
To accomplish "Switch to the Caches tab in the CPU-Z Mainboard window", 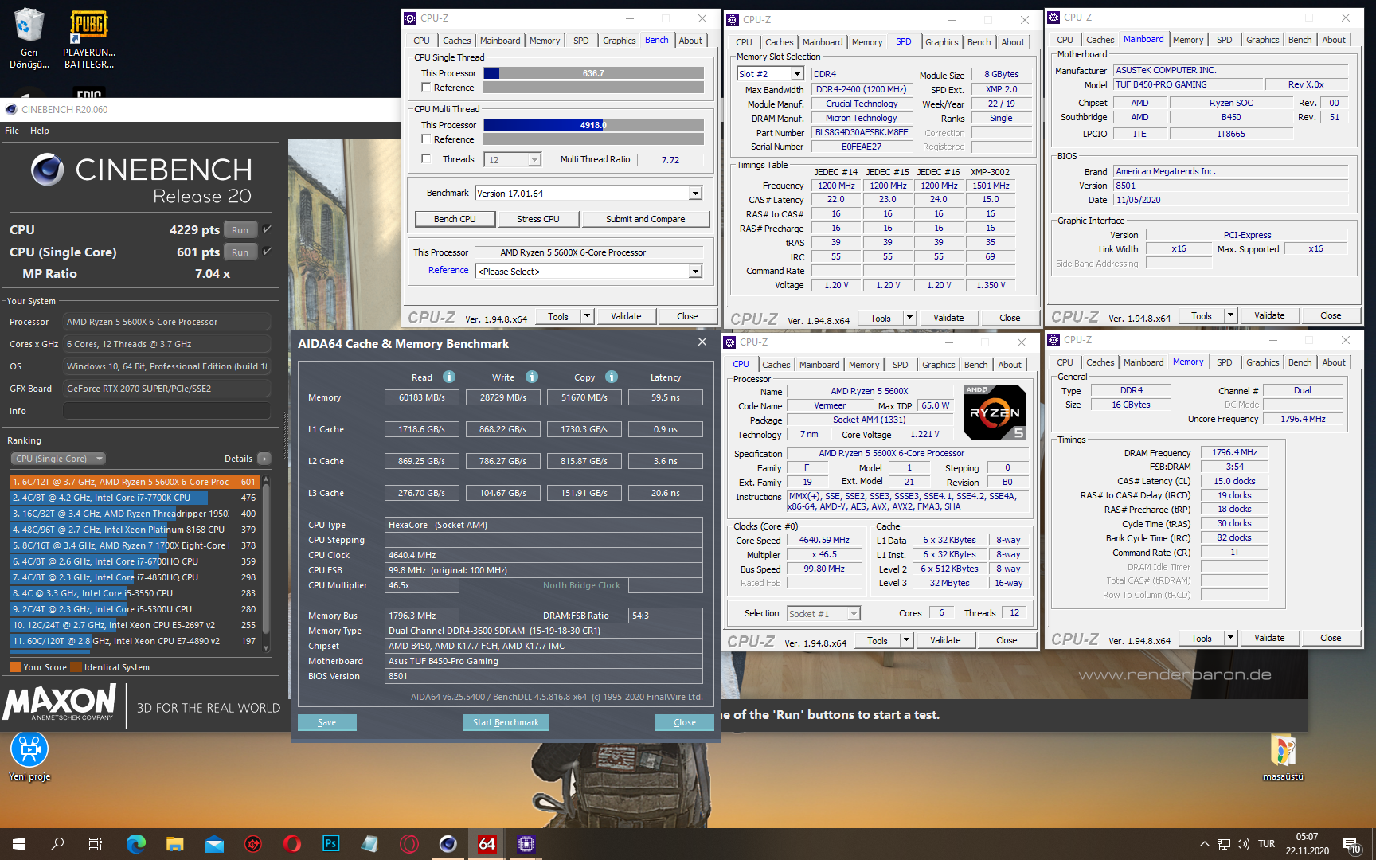I will click(1100, 40).
